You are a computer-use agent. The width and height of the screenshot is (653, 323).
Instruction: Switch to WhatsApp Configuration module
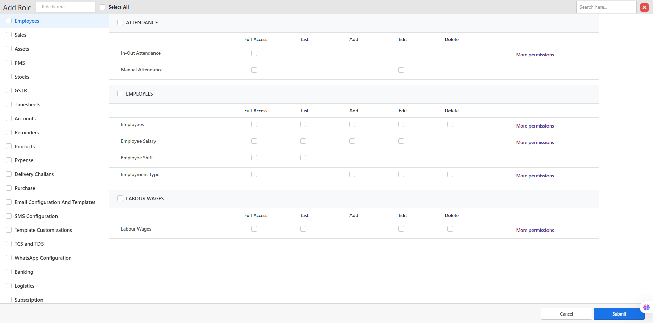[x=43, y=258]
